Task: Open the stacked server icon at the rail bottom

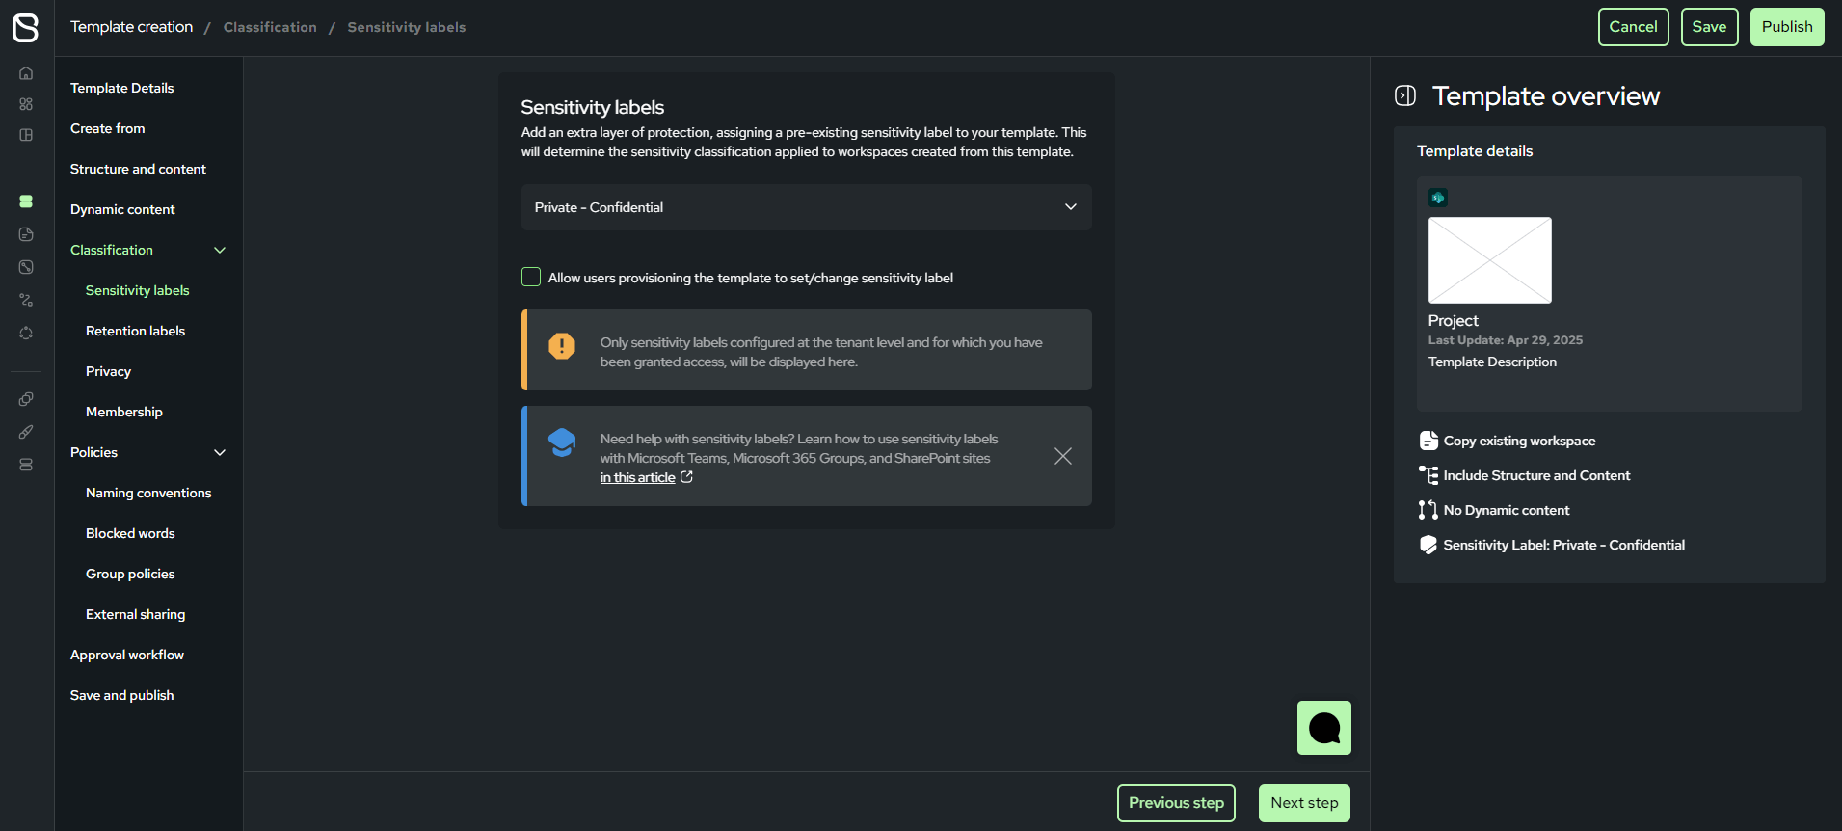Action: 26,465
